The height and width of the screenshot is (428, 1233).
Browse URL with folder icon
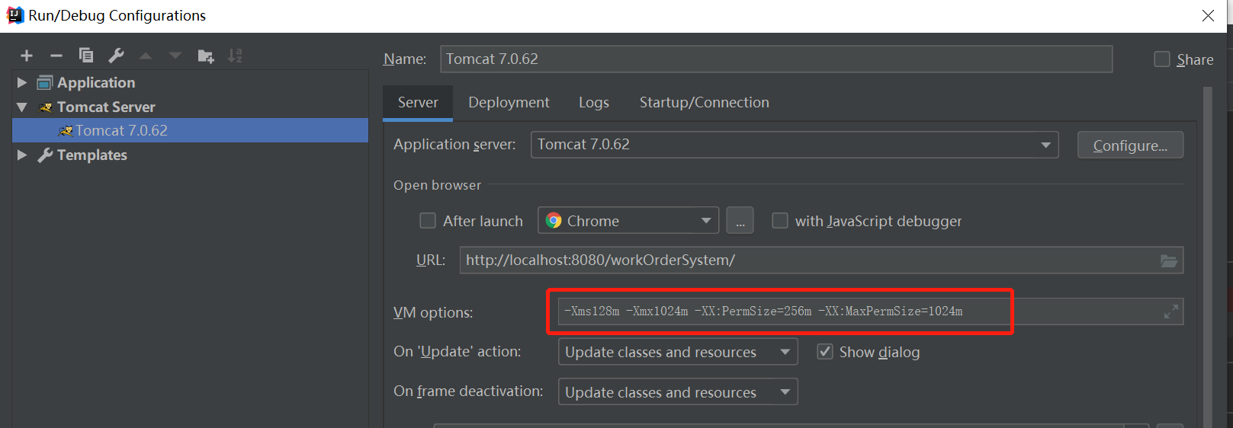[x=1169, y=260]
